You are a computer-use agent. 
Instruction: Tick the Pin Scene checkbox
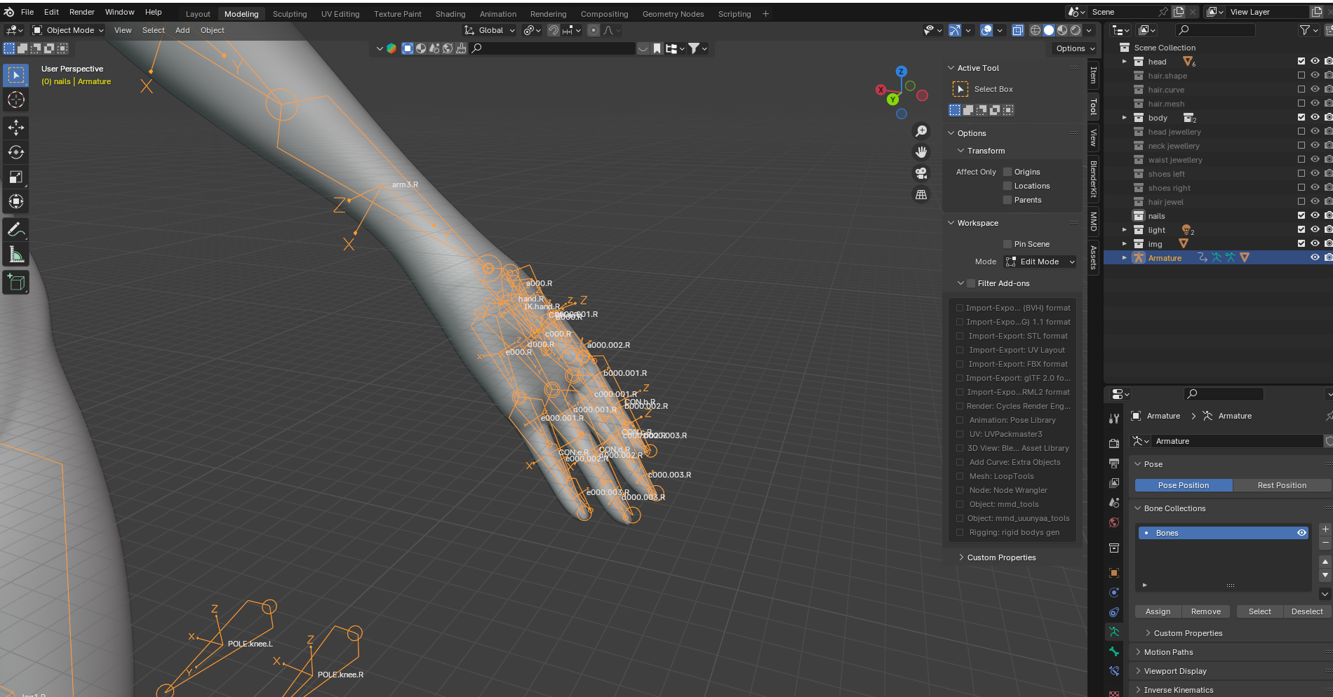(1007, 244)
